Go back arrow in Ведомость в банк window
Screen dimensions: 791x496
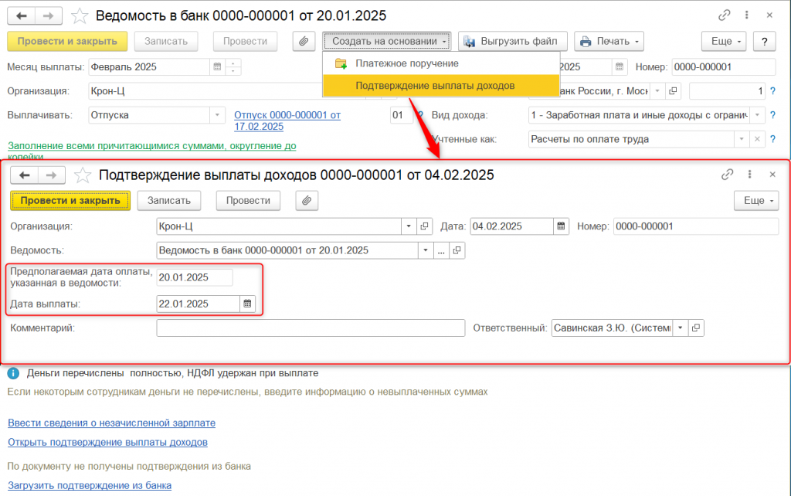coord(21,15)
